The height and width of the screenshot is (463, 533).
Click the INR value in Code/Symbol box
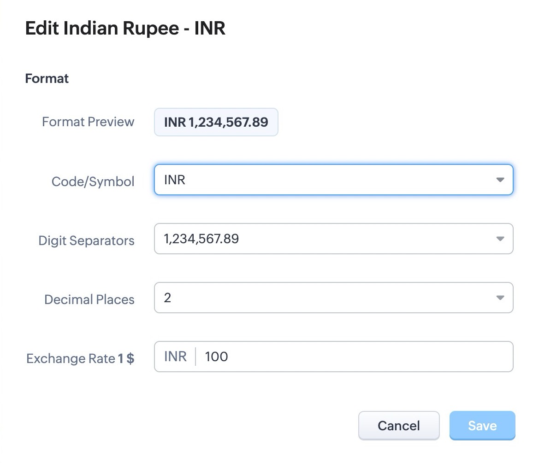coord(175,180)
